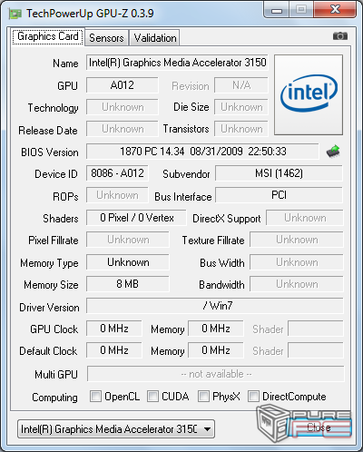This screenshot has height=452, width=363.
Task: Click the Memory Size value 8 MB
Action: 128,284
